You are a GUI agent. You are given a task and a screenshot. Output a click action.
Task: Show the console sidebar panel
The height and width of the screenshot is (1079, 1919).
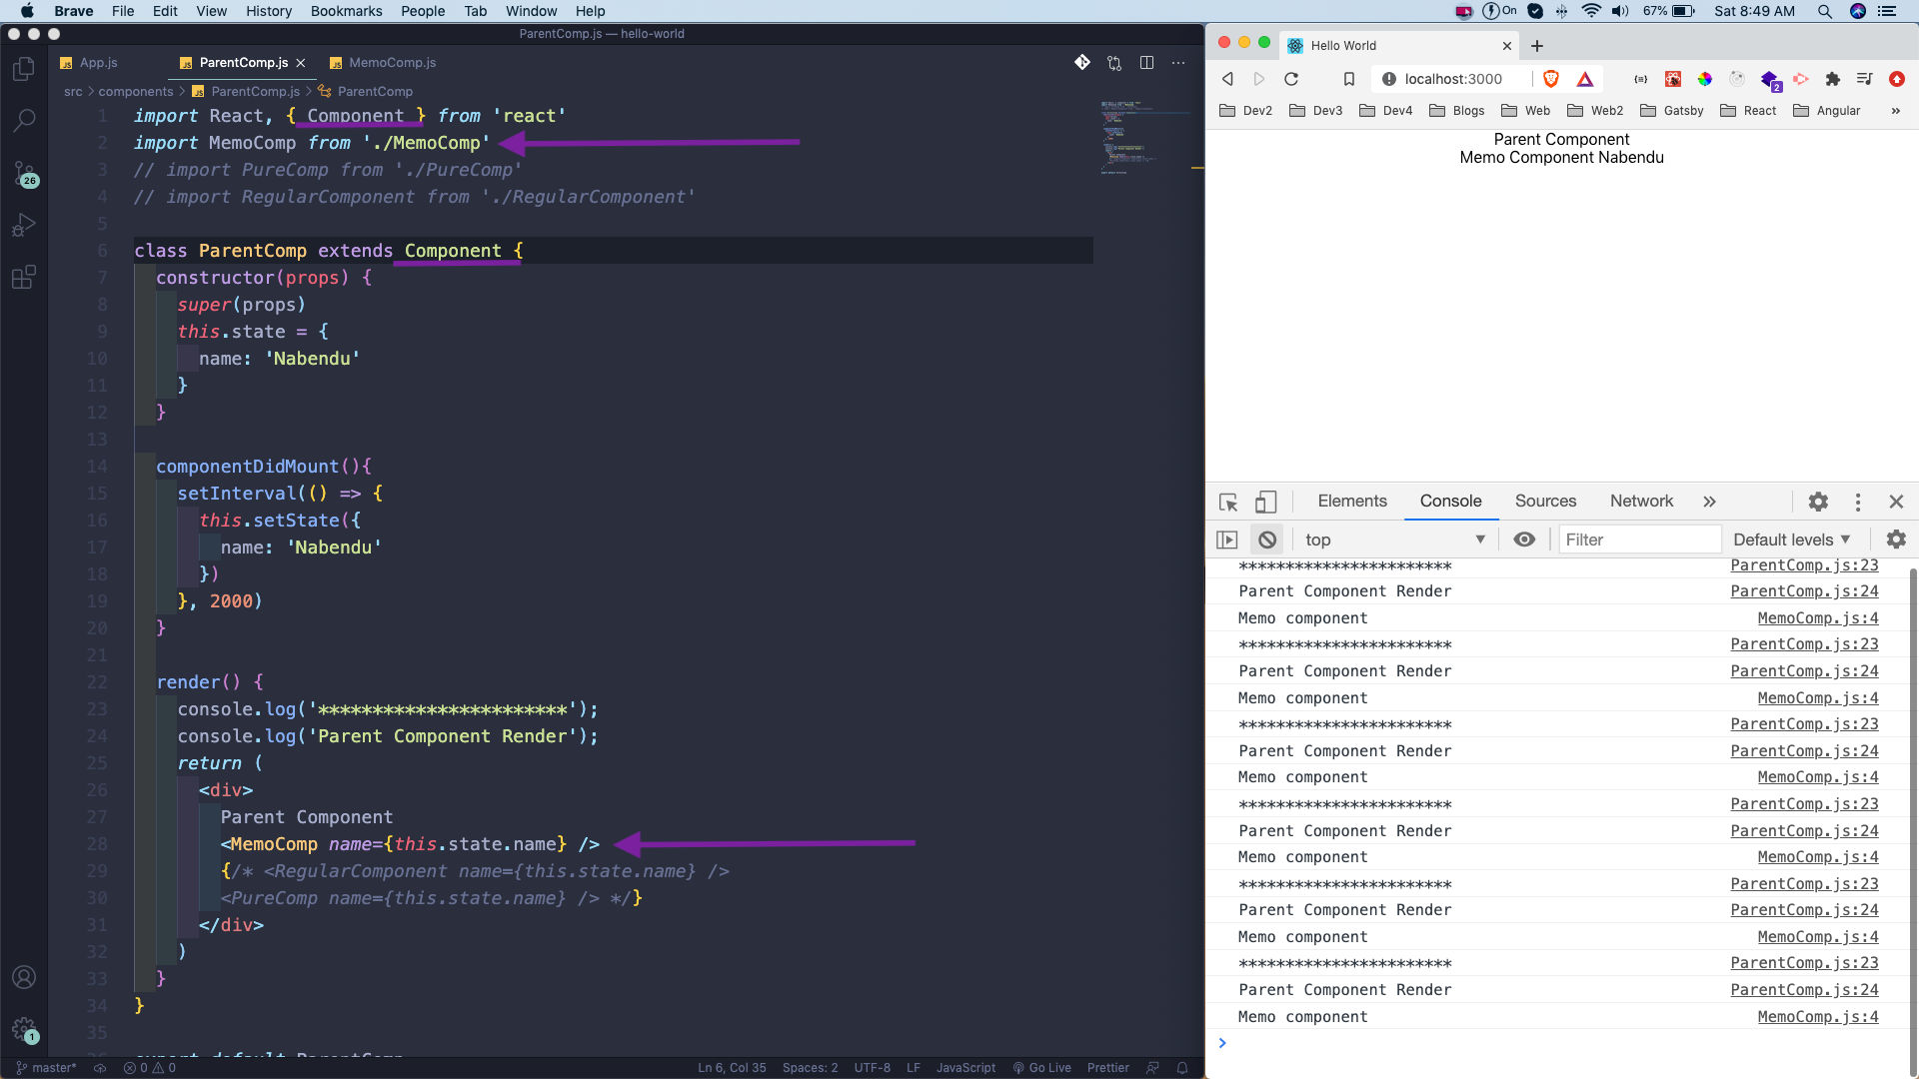pyautogui.click(x=1227, y=539)
